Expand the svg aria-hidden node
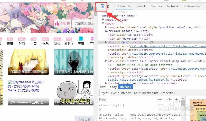This screenshot has width=206, height=121. (106, 27)
